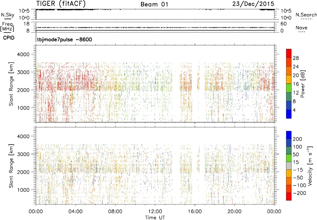
Task: Click the N.Search legend label
Action: [x=306, y=15]
